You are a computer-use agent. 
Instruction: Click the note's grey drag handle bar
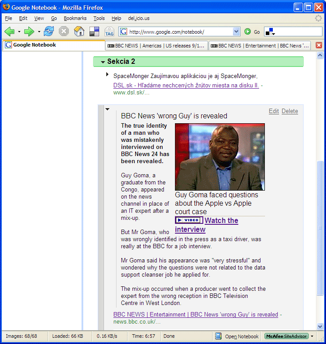(x=101, y=217)
